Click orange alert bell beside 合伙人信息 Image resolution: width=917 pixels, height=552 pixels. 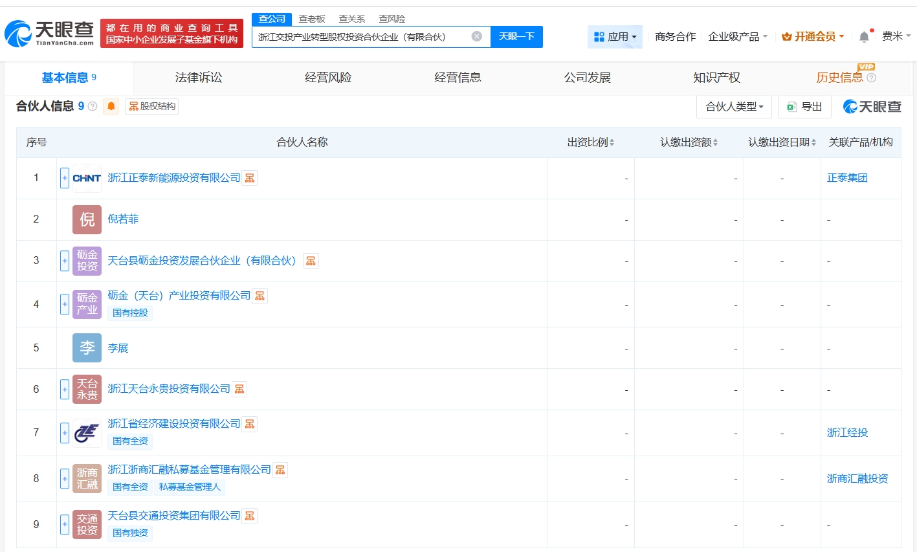click(x=111, y=106)
